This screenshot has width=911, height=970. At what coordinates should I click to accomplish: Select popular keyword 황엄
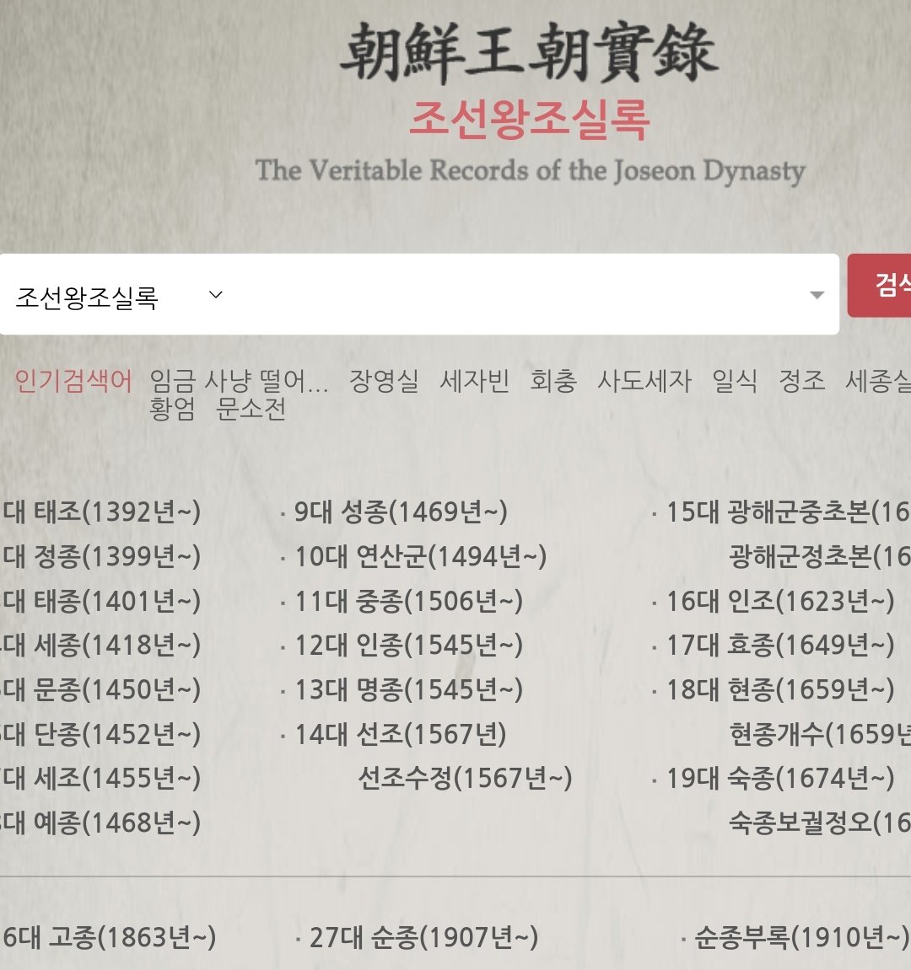click(172, 408)
